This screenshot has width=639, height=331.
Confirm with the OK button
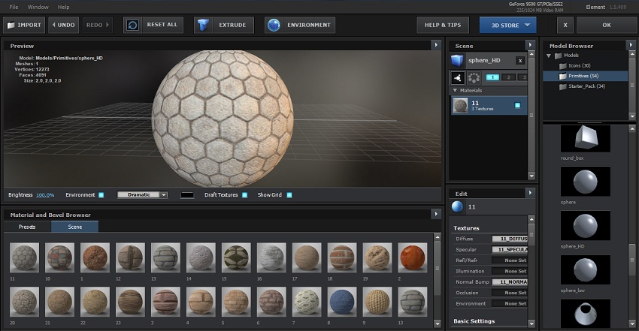tap(607, 26)
